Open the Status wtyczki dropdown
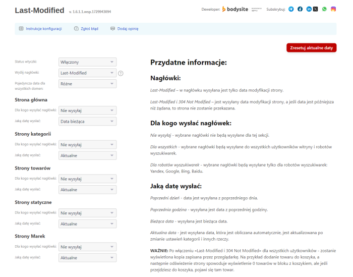 click(87, 62)
